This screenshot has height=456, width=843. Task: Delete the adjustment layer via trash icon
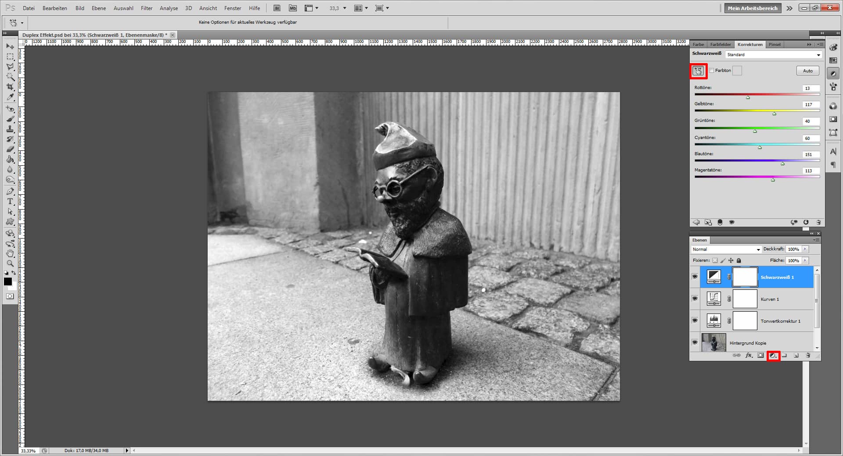click(x=807, y=355)
